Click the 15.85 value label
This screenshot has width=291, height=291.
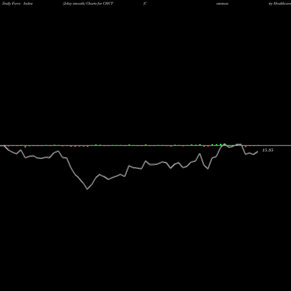tap(268, 150)
